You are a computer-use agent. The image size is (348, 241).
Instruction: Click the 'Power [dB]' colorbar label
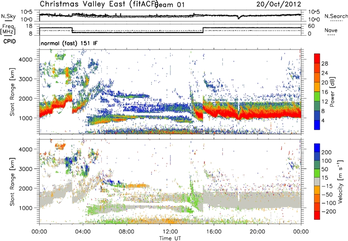pyautogui.click(x=332, y=92)
